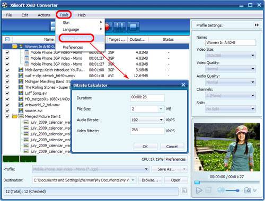
Task: Click the Women In Art0-0 folder icon
Action: [x=15, y=47]
